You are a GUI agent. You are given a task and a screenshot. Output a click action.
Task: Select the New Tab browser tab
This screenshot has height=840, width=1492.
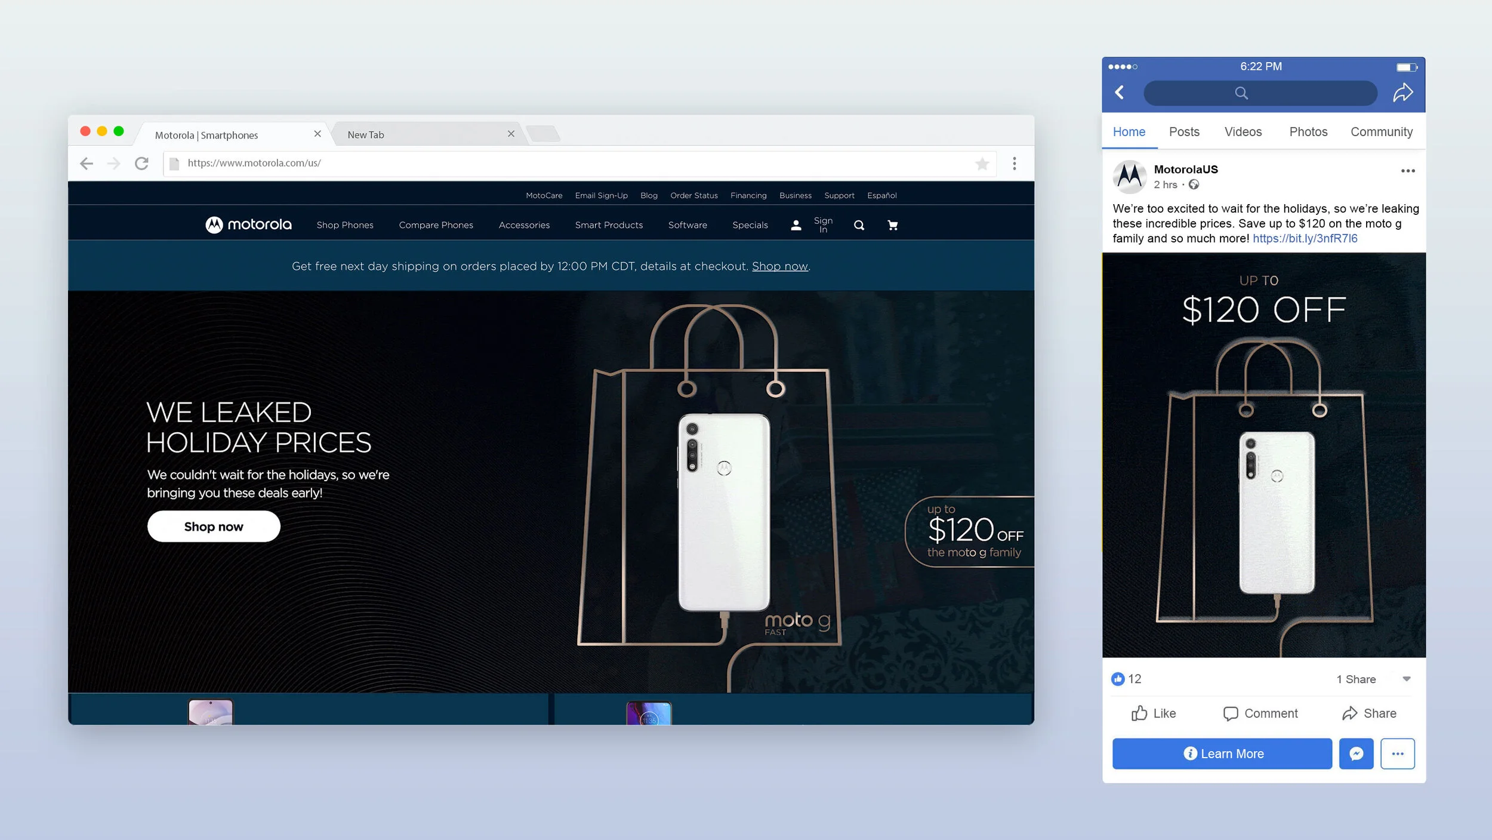coord(429,135)
